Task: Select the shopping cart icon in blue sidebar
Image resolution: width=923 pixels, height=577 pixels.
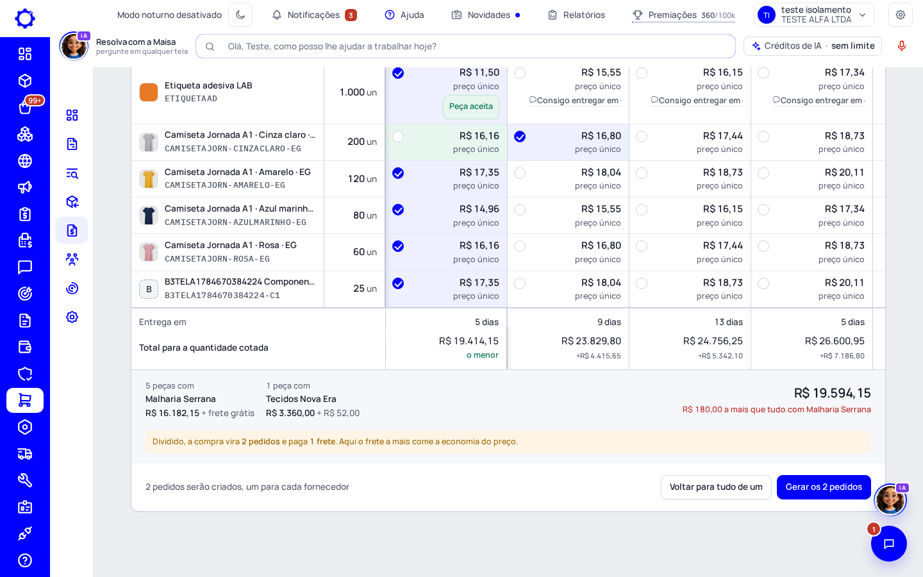Action: coord(25,400)
